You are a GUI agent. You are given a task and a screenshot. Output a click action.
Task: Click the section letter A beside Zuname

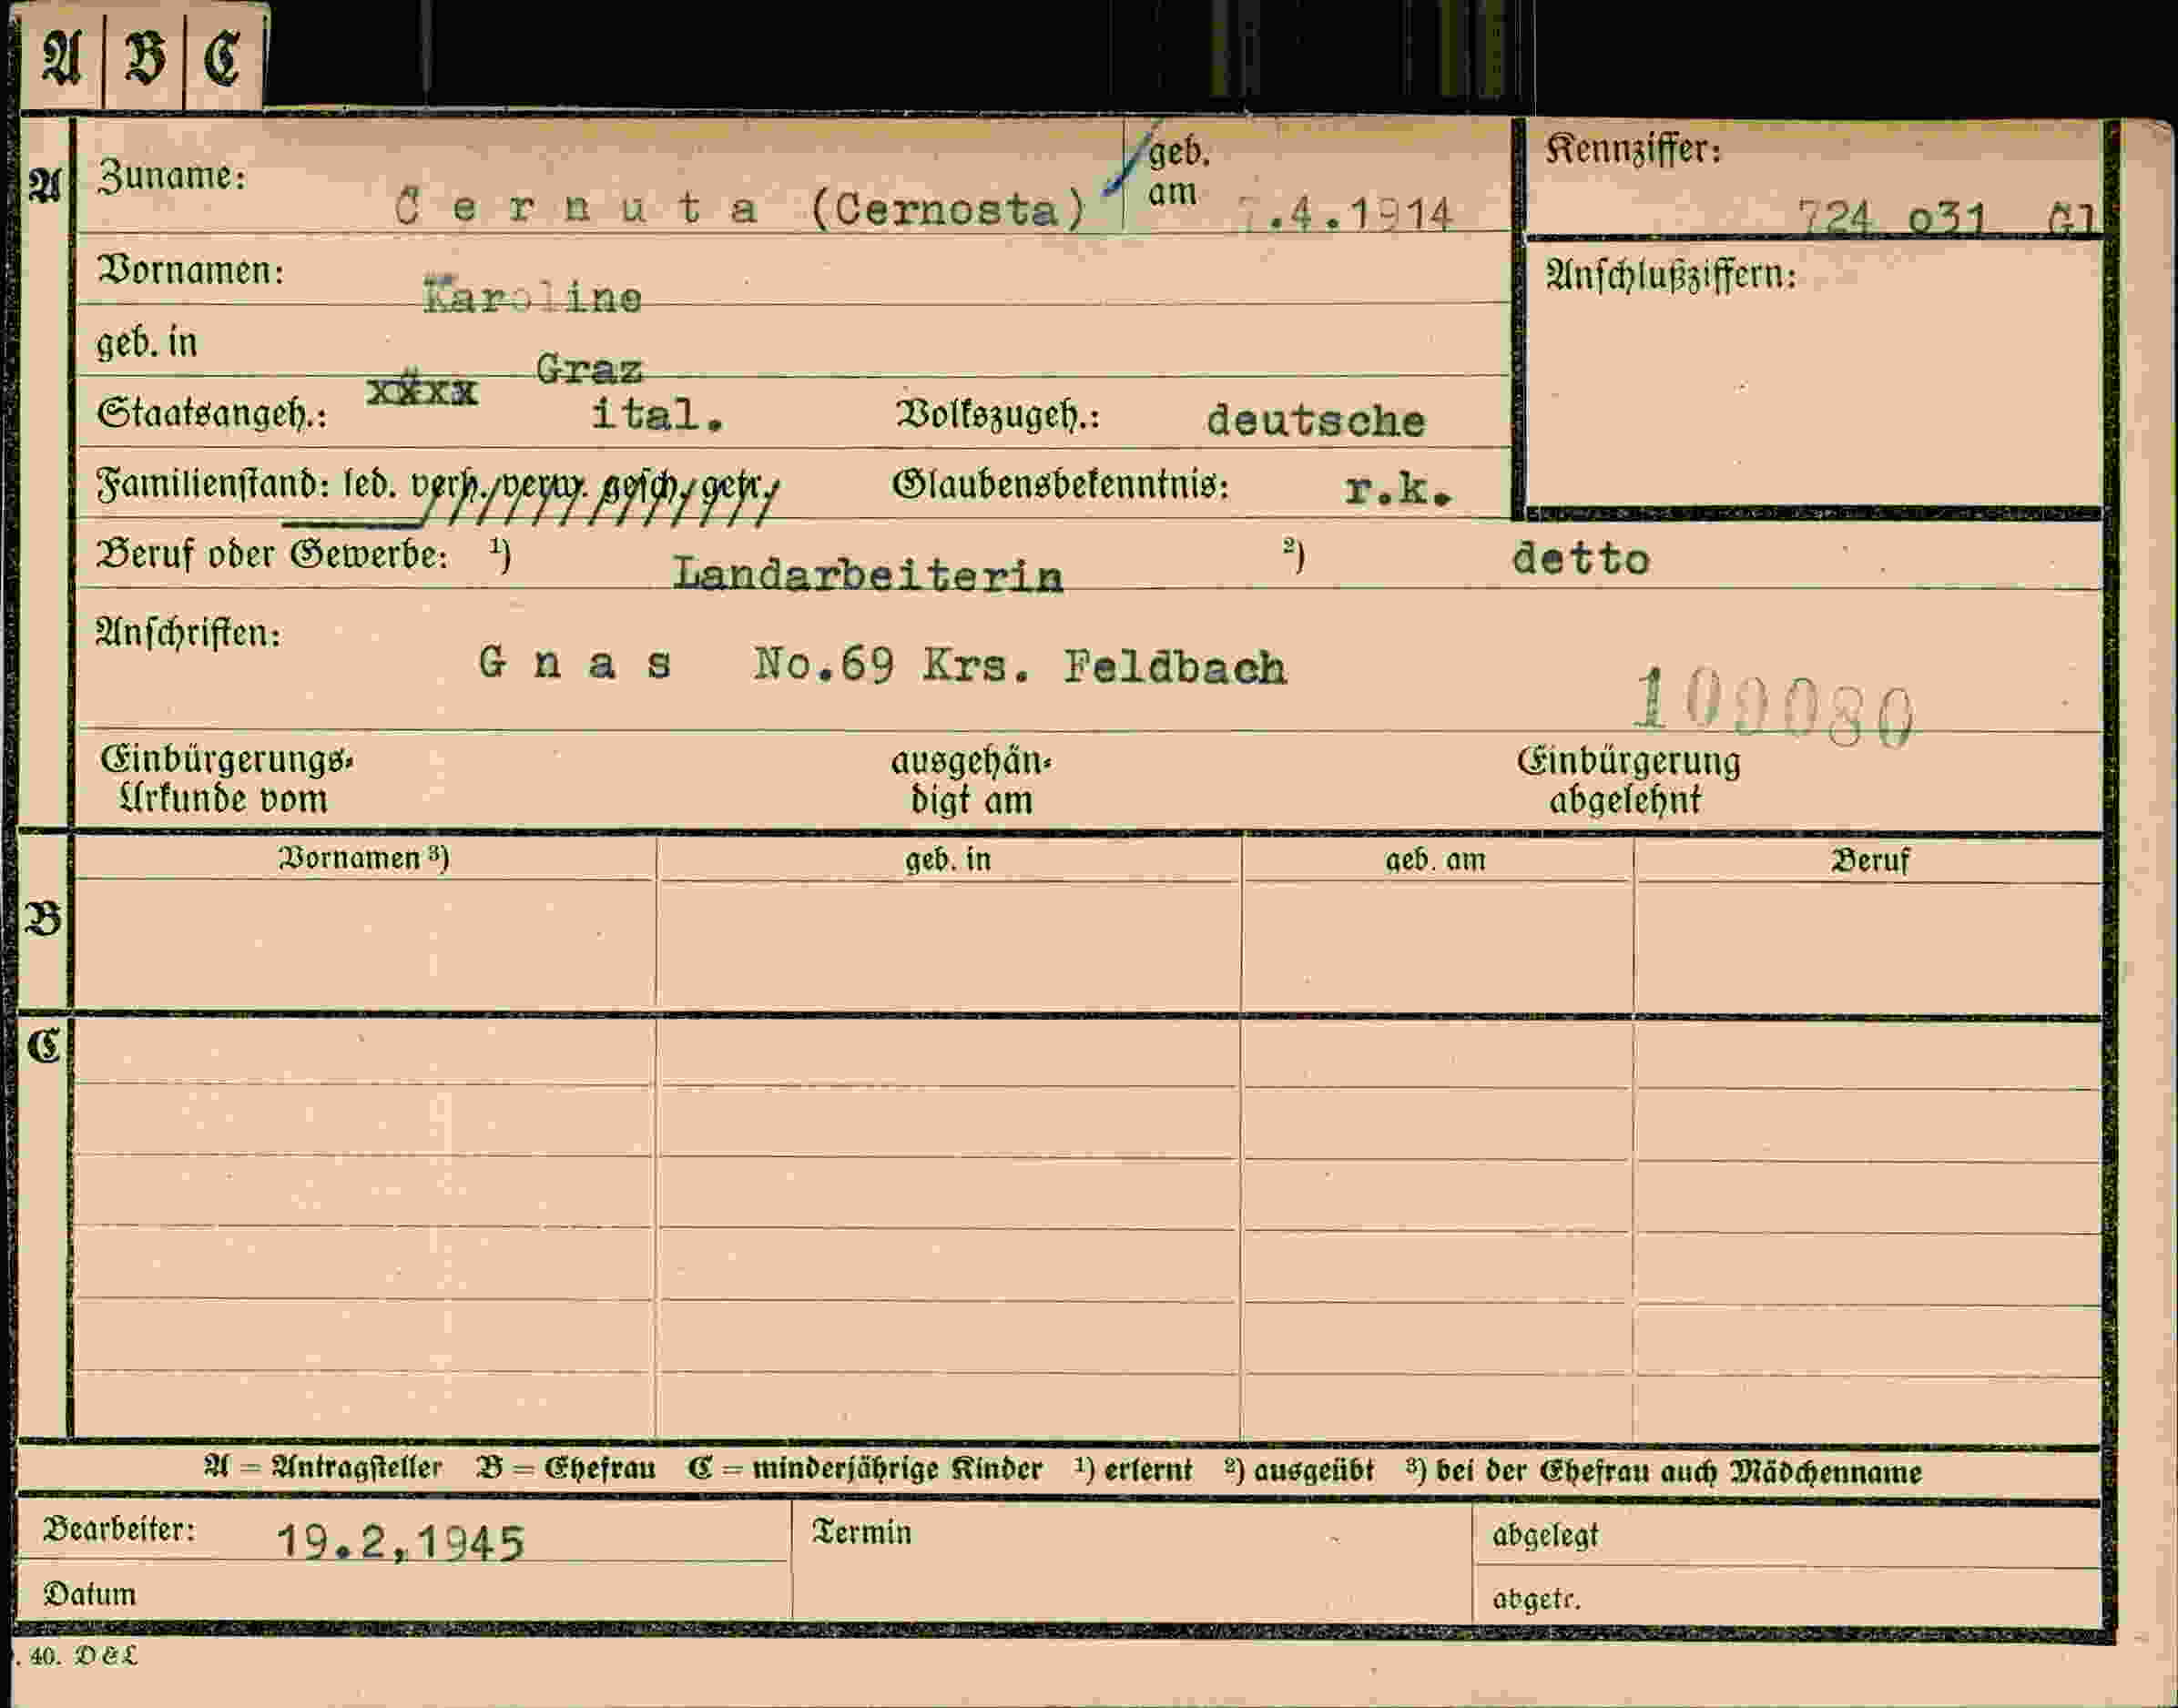click(44, 186)
